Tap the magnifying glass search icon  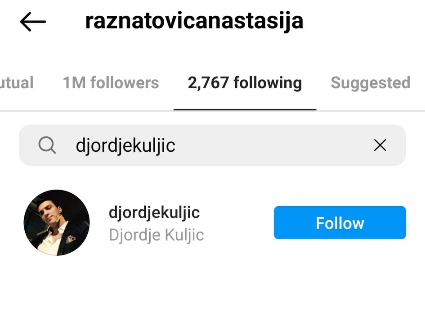tap(47, 145)
